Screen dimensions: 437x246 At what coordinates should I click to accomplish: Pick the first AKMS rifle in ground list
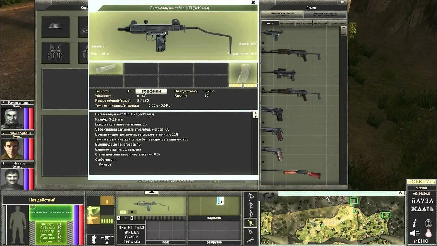tap(291, 54)
